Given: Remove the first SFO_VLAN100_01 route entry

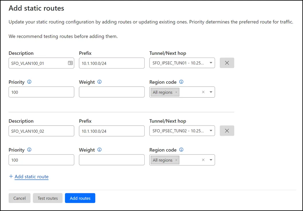Looking at the screenshot, I should click(x=227, y=63).
